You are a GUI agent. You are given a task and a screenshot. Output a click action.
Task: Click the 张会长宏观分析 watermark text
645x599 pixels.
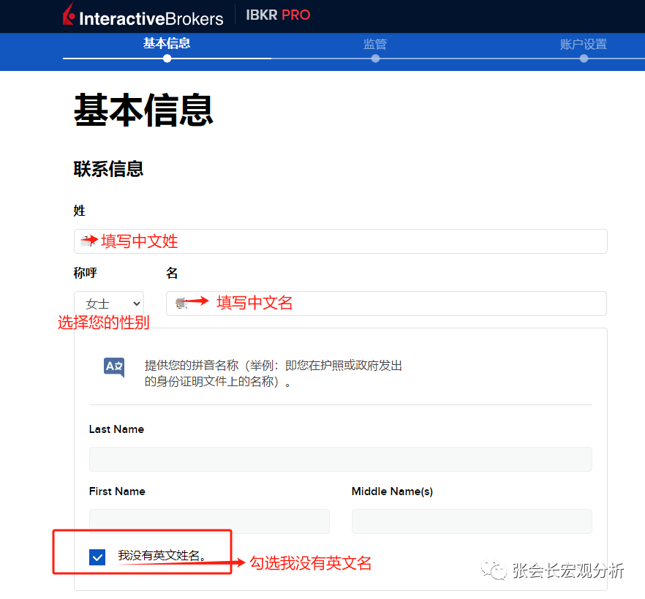click(x=567, y=570)
